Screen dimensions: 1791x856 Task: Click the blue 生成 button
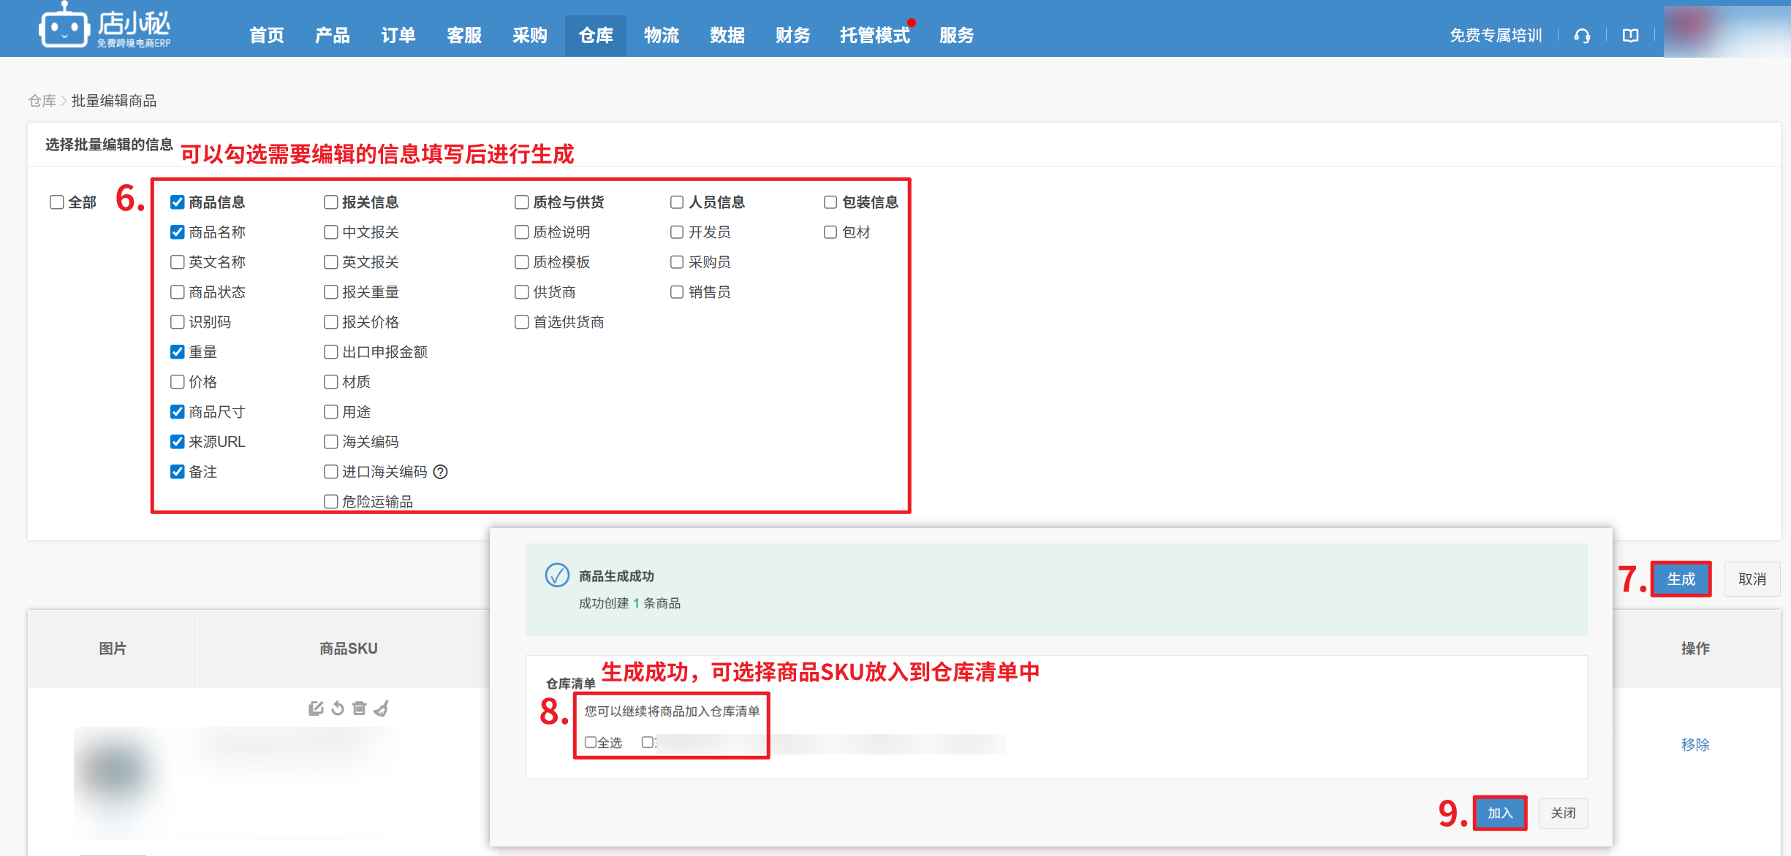coord(1681,579)
